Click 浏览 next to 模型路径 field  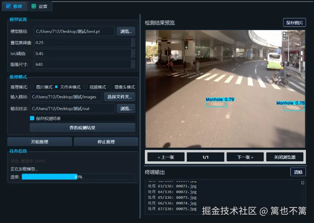click(126, 31)
